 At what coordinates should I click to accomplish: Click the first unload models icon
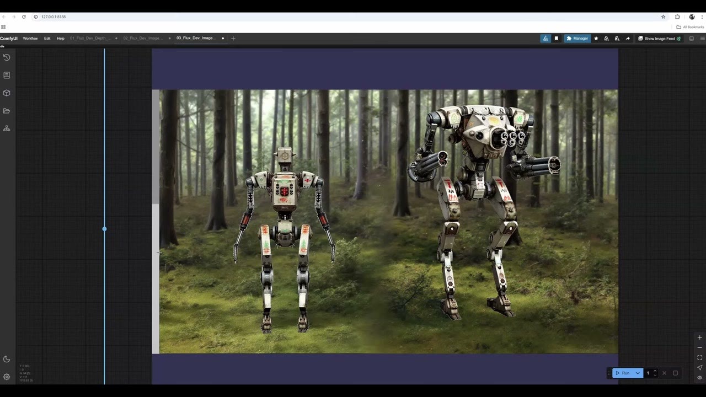pos(607,39)
